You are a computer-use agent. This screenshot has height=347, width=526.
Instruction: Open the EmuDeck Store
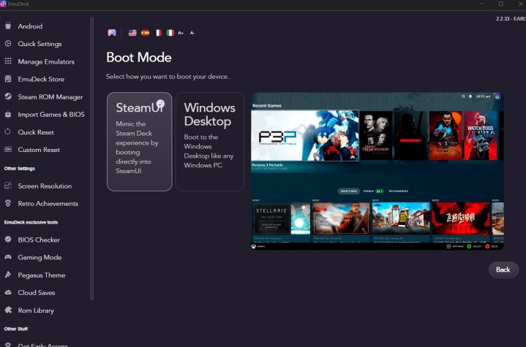(41, 79)
